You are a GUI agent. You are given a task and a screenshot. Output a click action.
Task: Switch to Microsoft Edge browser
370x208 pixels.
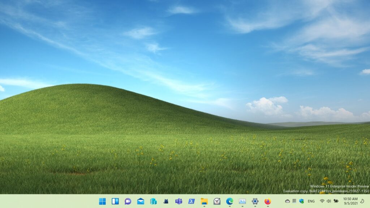pos(229,201)
